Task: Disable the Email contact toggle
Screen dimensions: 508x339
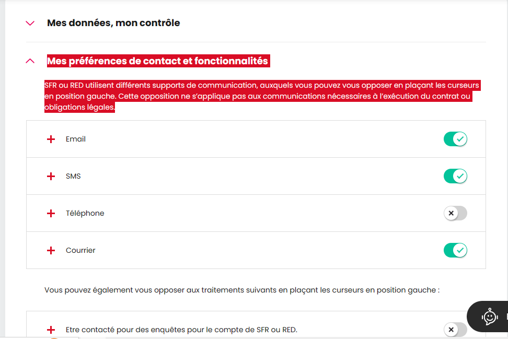Action: point(455,139)
